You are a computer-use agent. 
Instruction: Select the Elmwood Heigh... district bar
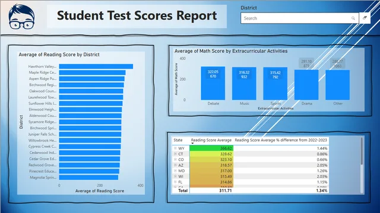91,109
